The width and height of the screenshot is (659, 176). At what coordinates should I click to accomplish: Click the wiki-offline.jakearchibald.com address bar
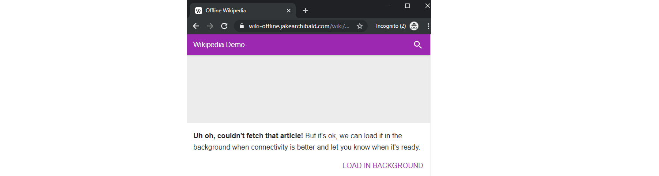(300, 26)
